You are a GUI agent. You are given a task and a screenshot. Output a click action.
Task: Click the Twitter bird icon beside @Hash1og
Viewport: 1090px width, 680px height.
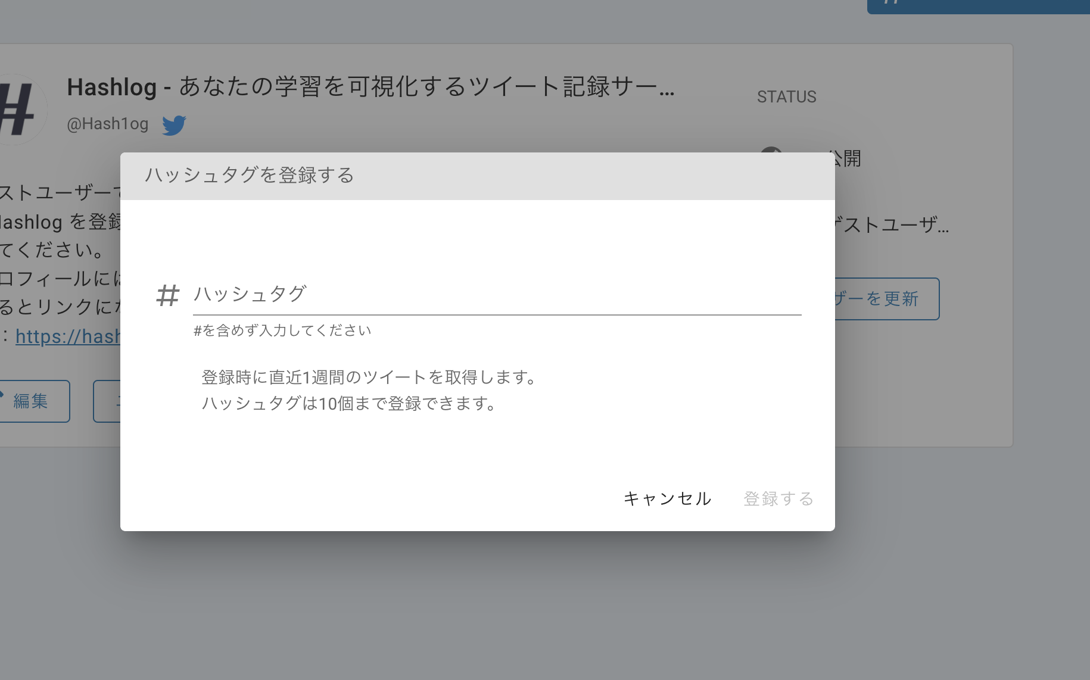click(174, 125)
